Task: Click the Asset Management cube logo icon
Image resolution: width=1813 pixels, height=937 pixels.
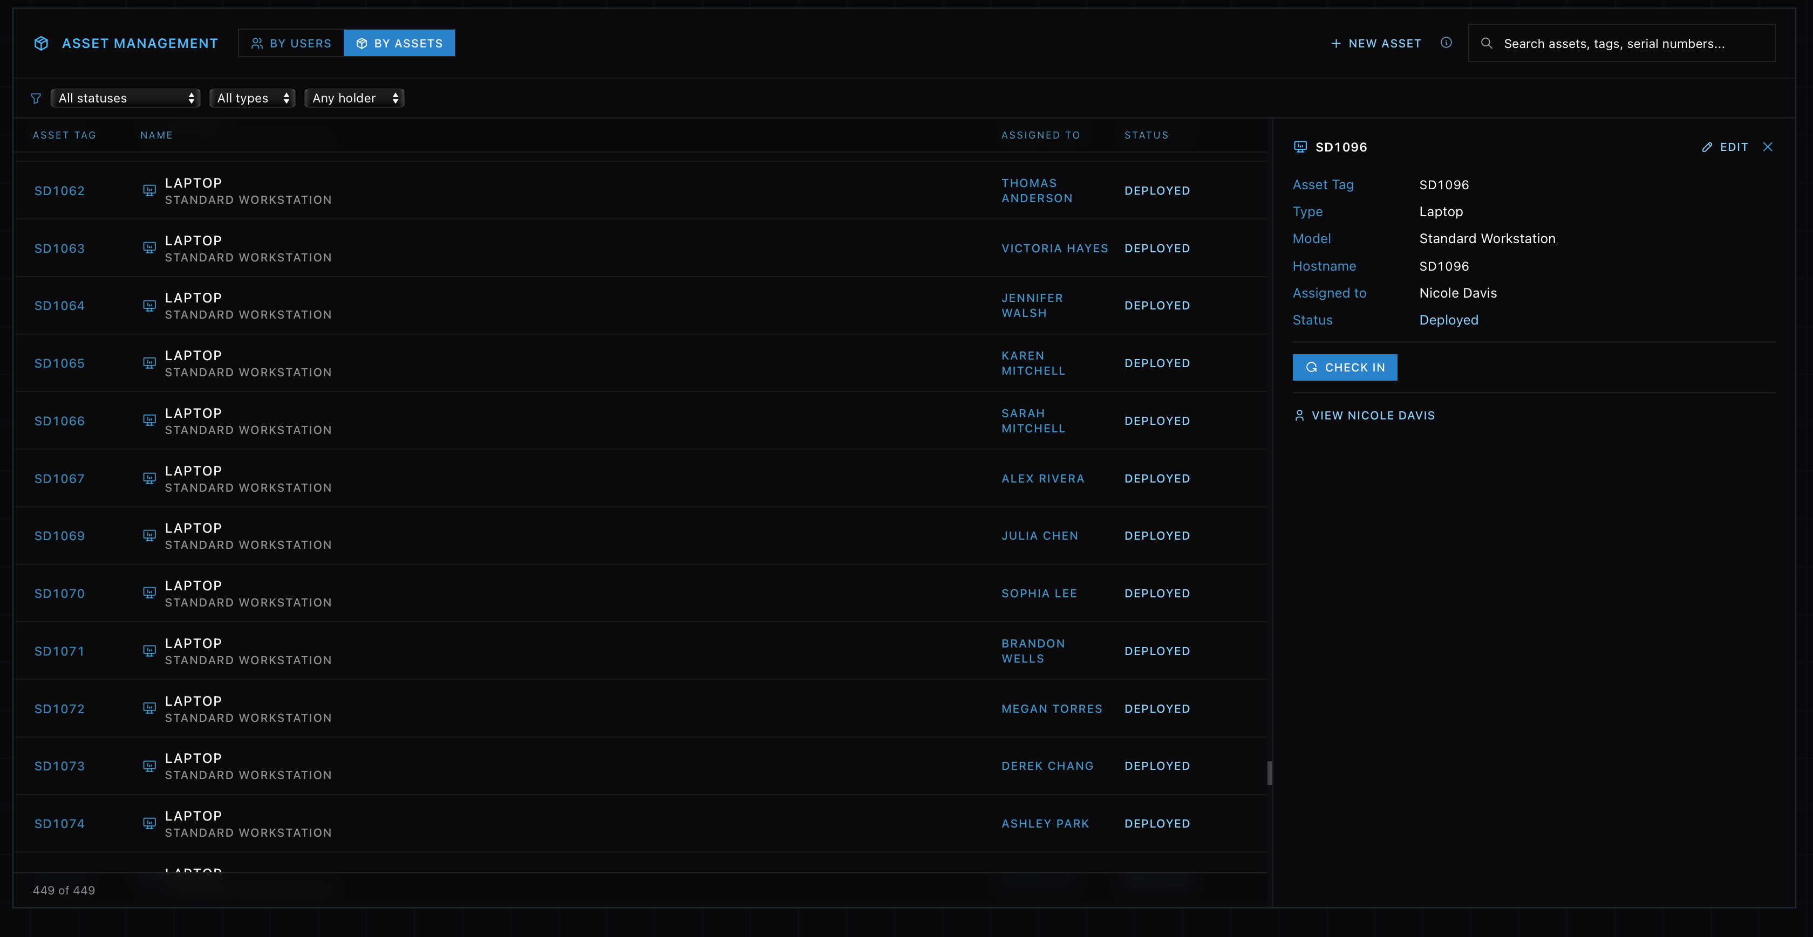Action: [42, 44]
